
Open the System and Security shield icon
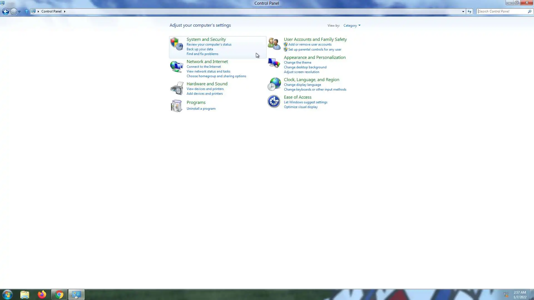[176, 44]
